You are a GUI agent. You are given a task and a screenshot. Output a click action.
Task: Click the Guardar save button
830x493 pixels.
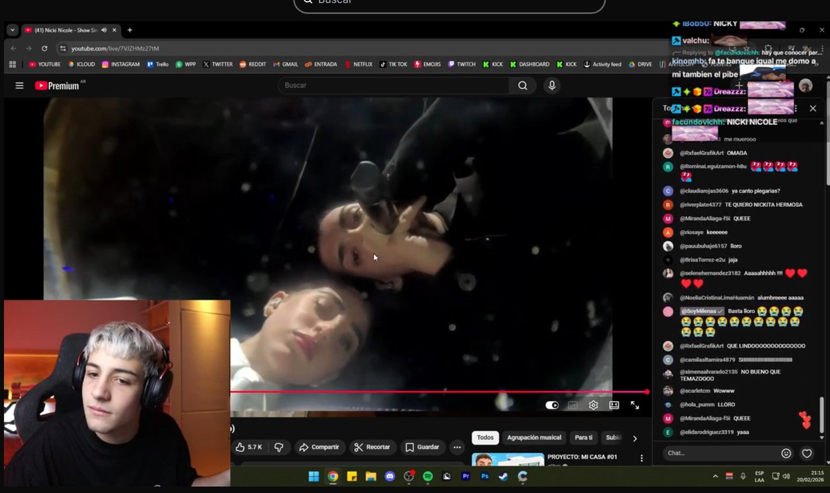[422, 447]
